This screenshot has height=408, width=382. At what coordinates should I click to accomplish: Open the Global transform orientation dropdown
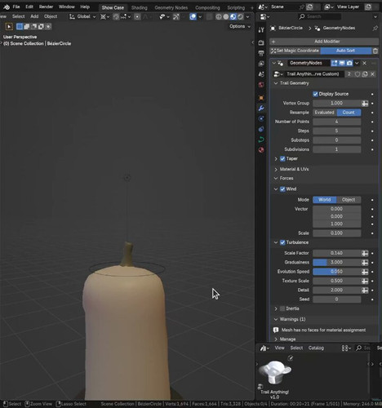point(82,17)
